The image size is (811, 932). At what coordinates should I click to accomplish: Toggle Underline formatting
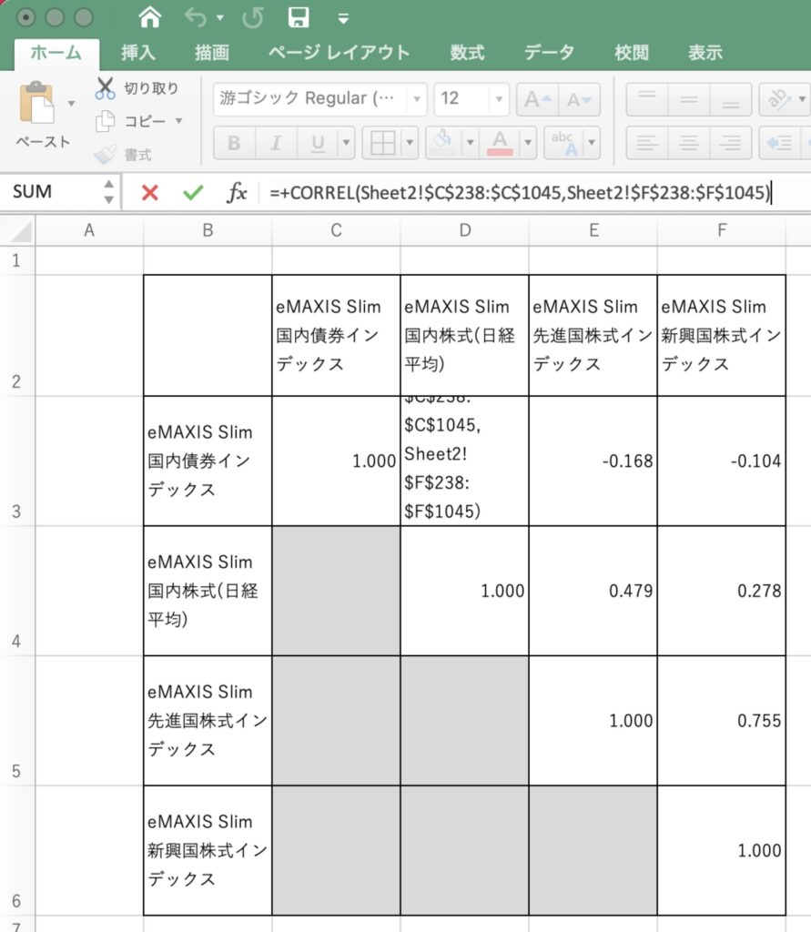tap(318, 143)
